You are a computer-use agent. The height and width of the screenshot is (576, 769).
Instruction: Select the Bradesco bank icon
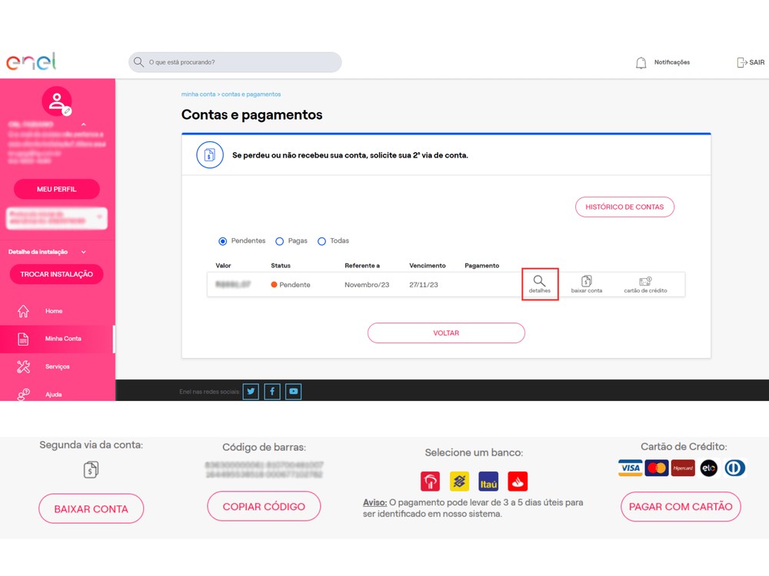pos(430,482)
